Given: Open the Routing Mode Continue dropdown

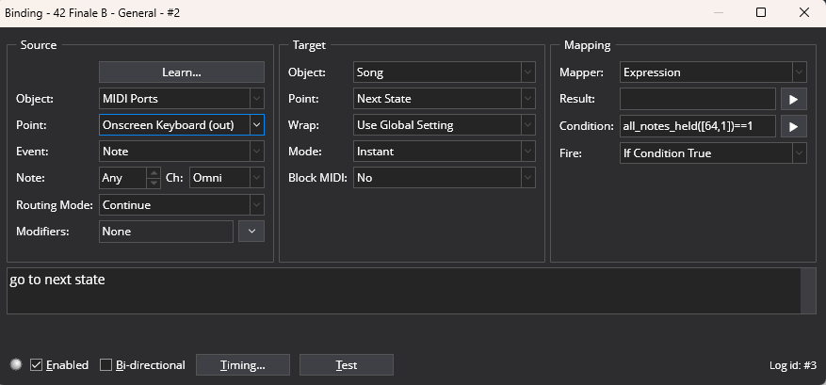Looking at the screenshot, I should pyautogui.click(x=181, y=205).
